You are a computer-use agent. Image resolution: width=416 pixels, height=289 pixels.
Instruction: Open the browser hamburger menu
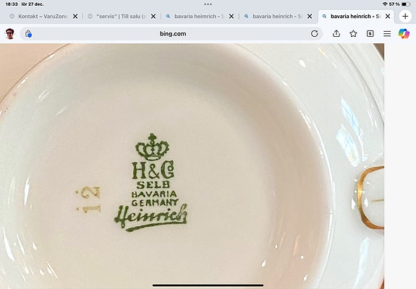coord(387,34)
